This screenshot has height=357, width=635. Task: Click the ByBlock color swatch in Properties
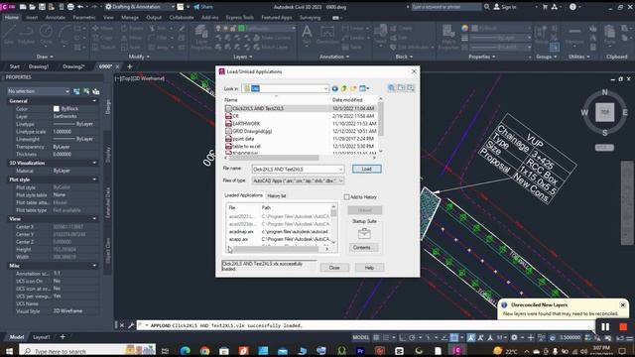57,108
